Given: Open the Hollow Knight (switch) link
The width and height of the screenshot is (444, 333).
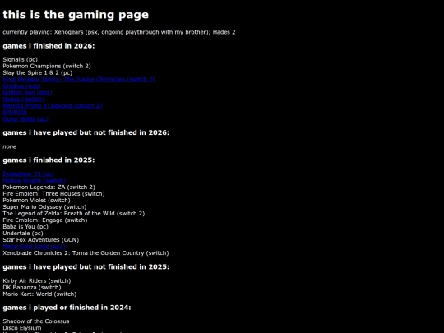Looking at the screenshot, I should click(35, 180).
